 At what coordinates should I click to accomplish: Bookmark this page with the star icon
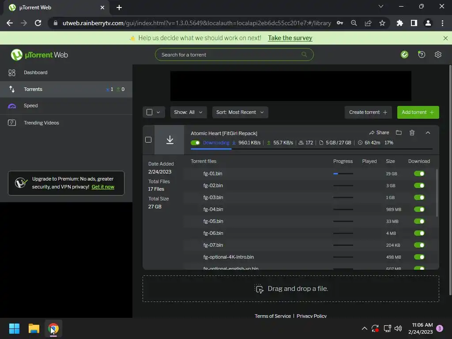point(382,23)
